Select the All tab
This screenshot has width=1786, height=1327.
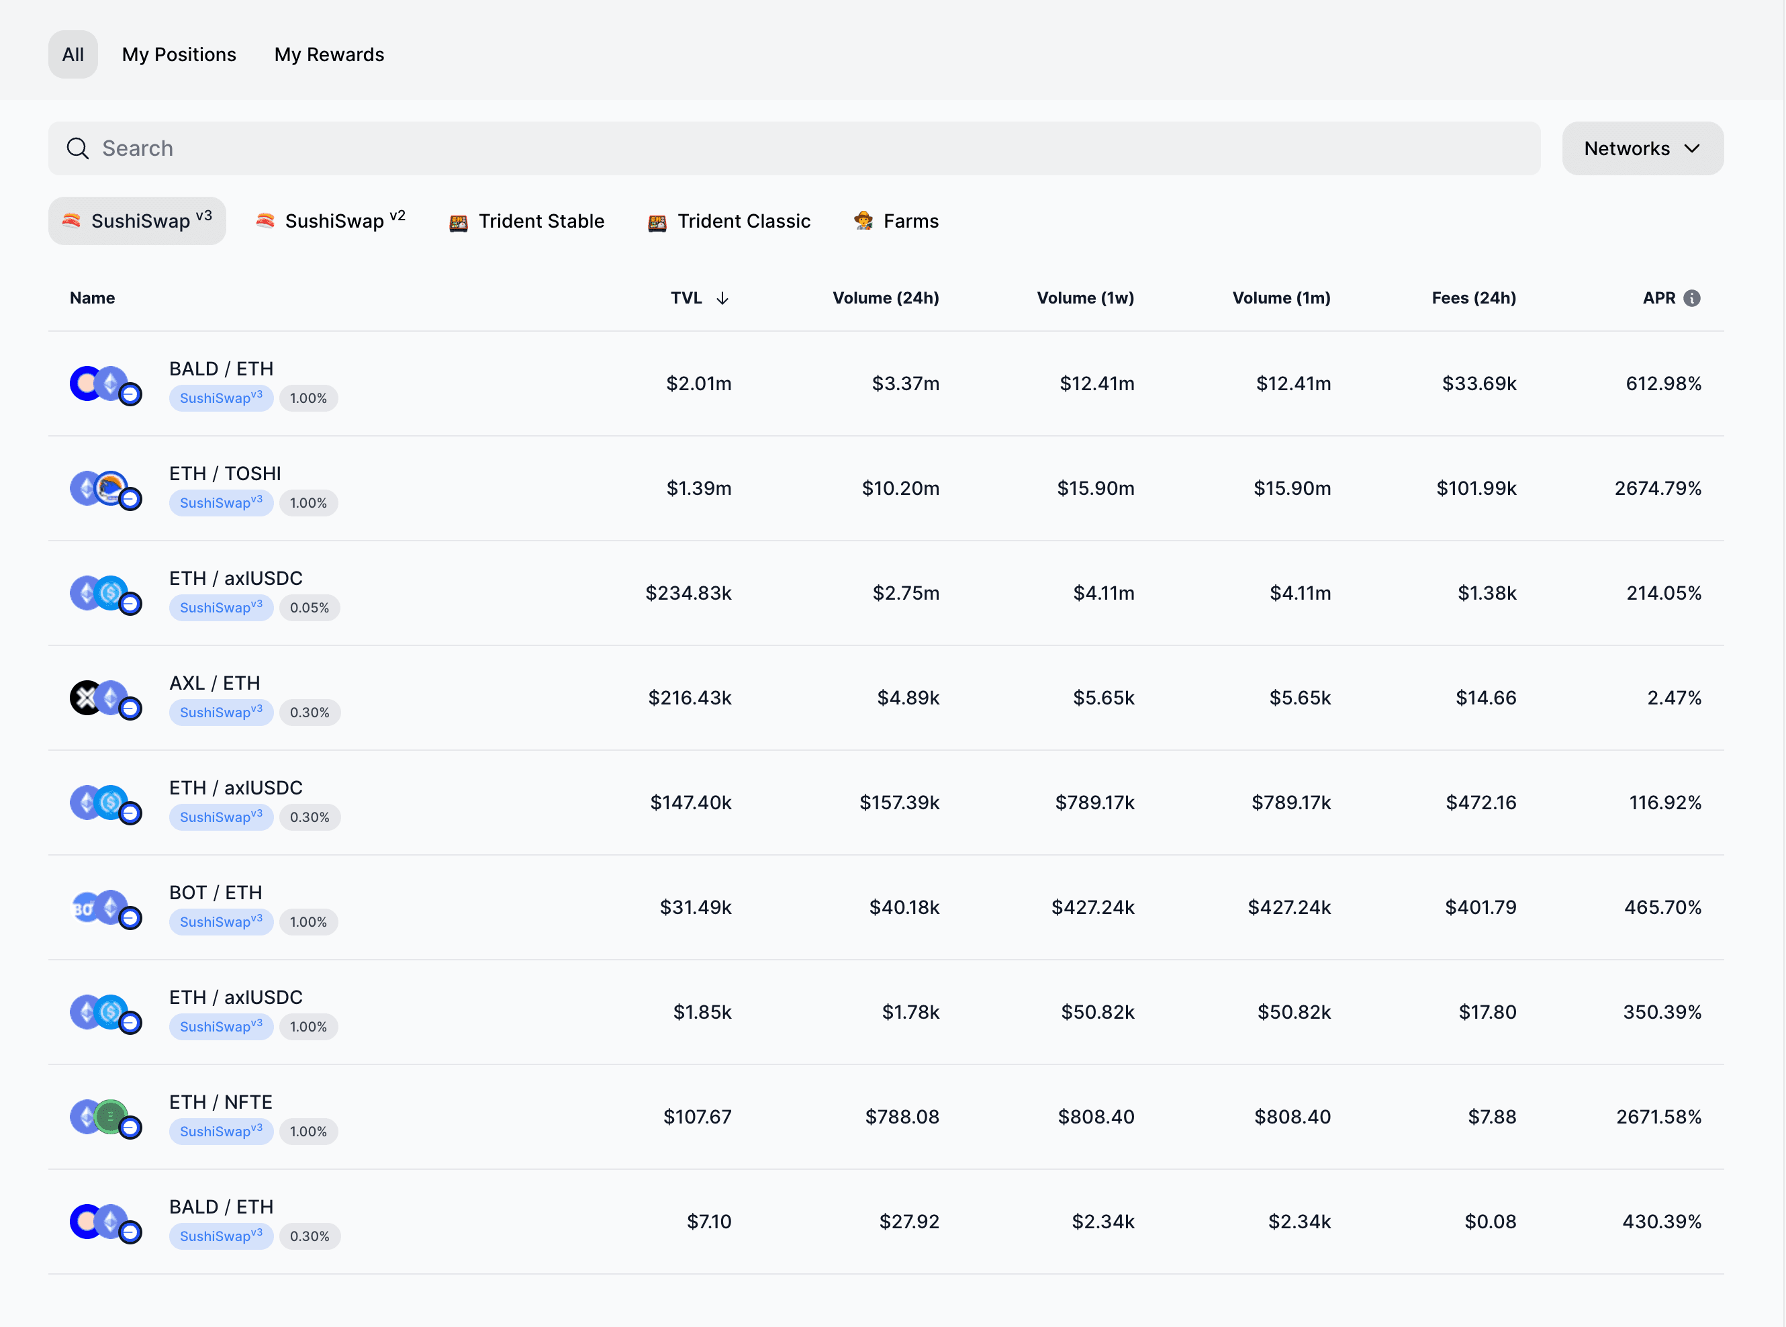tap(73, 54)
